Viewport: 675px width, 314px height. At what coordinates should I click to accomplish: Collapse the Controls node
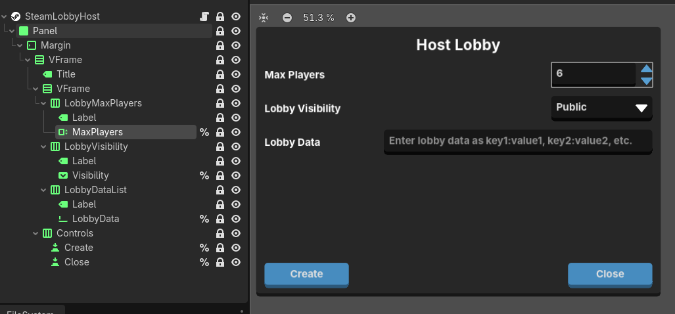[35, 233]
